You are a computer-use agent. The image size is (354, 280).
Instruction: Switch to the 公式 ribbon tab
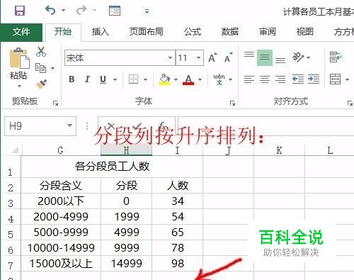pos(193,32)
